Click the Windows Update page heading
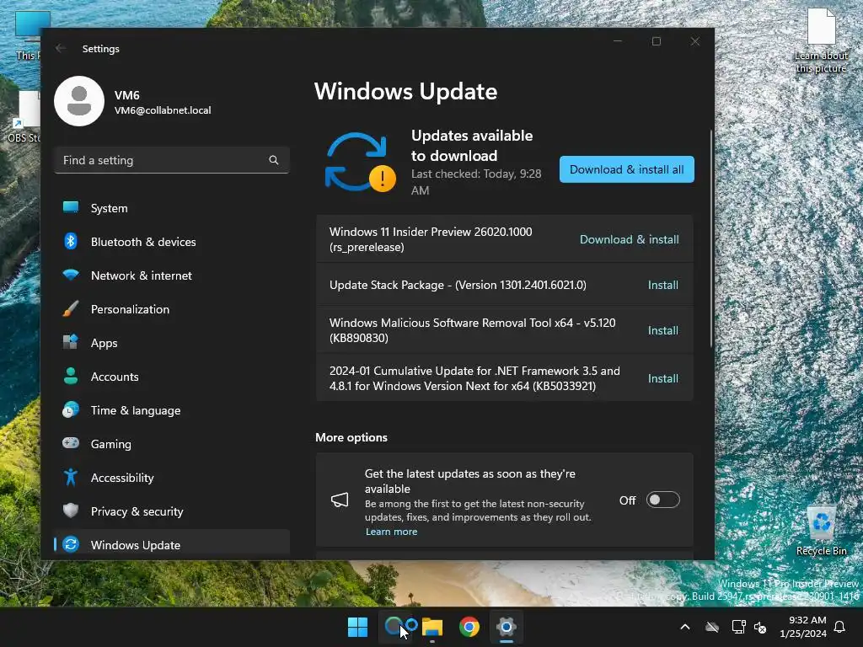863x647 pixels. (x=405, y=91)
